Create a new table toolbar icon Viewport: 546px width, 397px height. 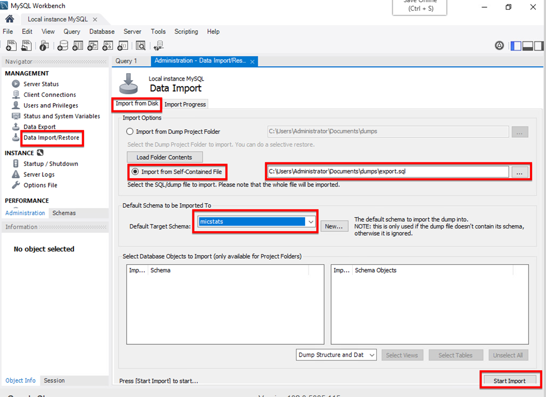(x=78, y=45)
